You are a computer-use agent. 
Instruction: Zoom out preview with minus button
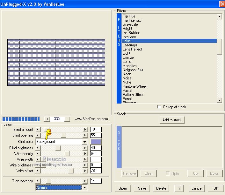(x=67, y=119)
